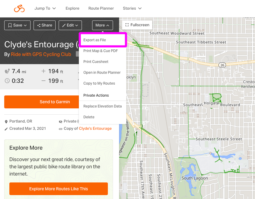
Task: Click the pencil icon by Created date
Action: tap(6, 129)
